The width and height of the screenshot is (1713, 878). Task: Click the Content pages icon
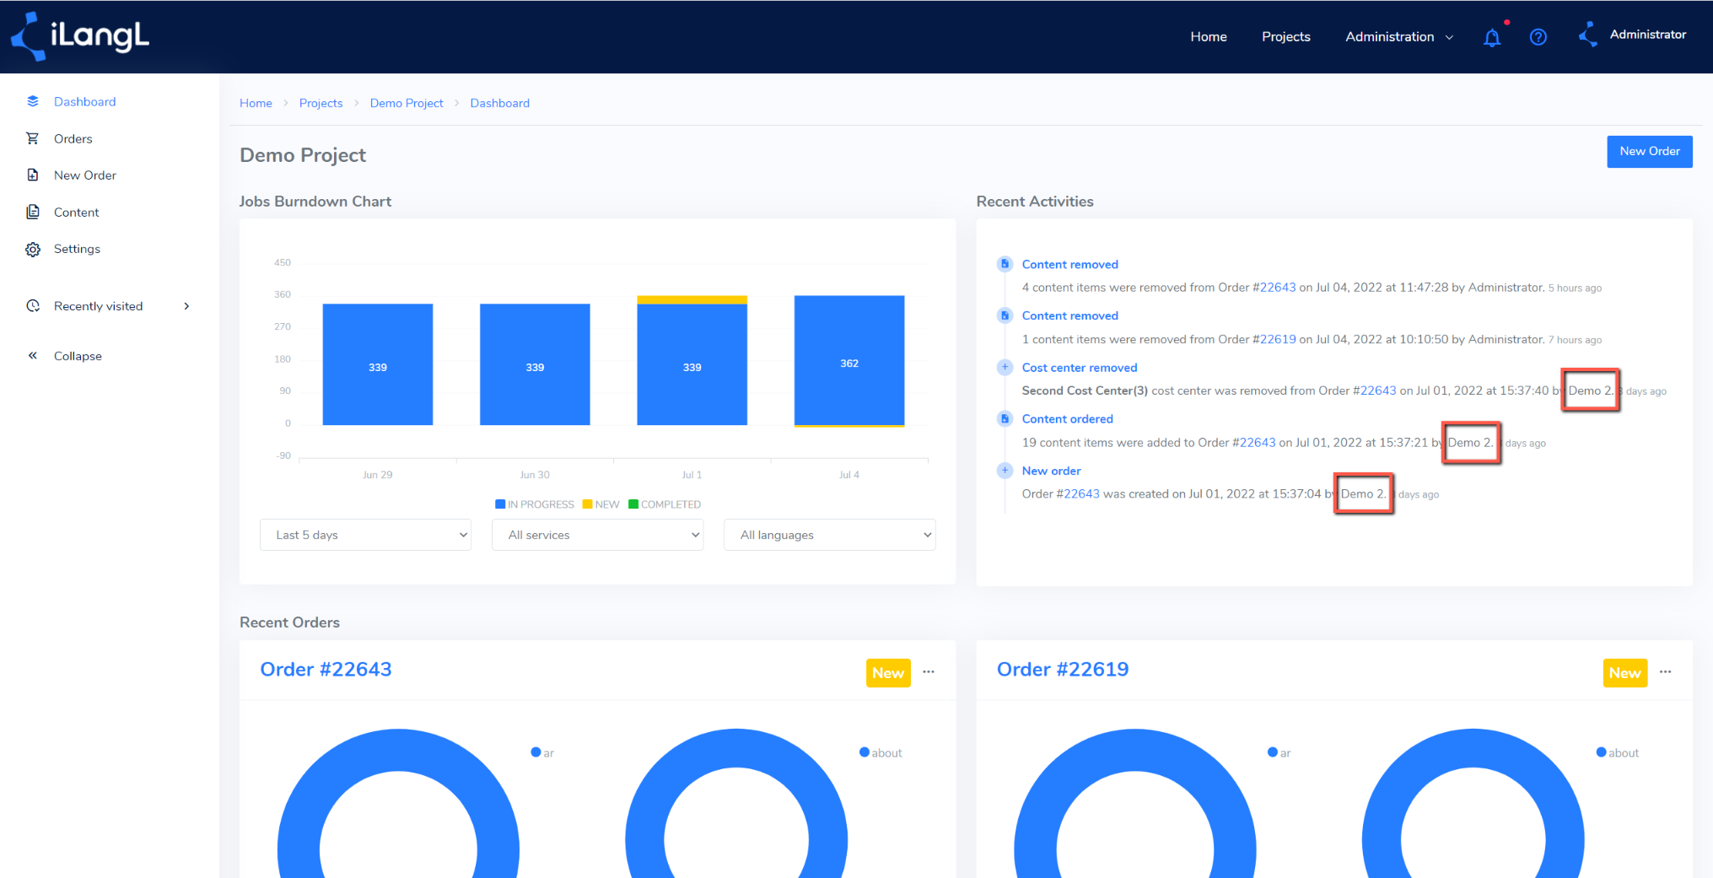(x=33, y=212)
